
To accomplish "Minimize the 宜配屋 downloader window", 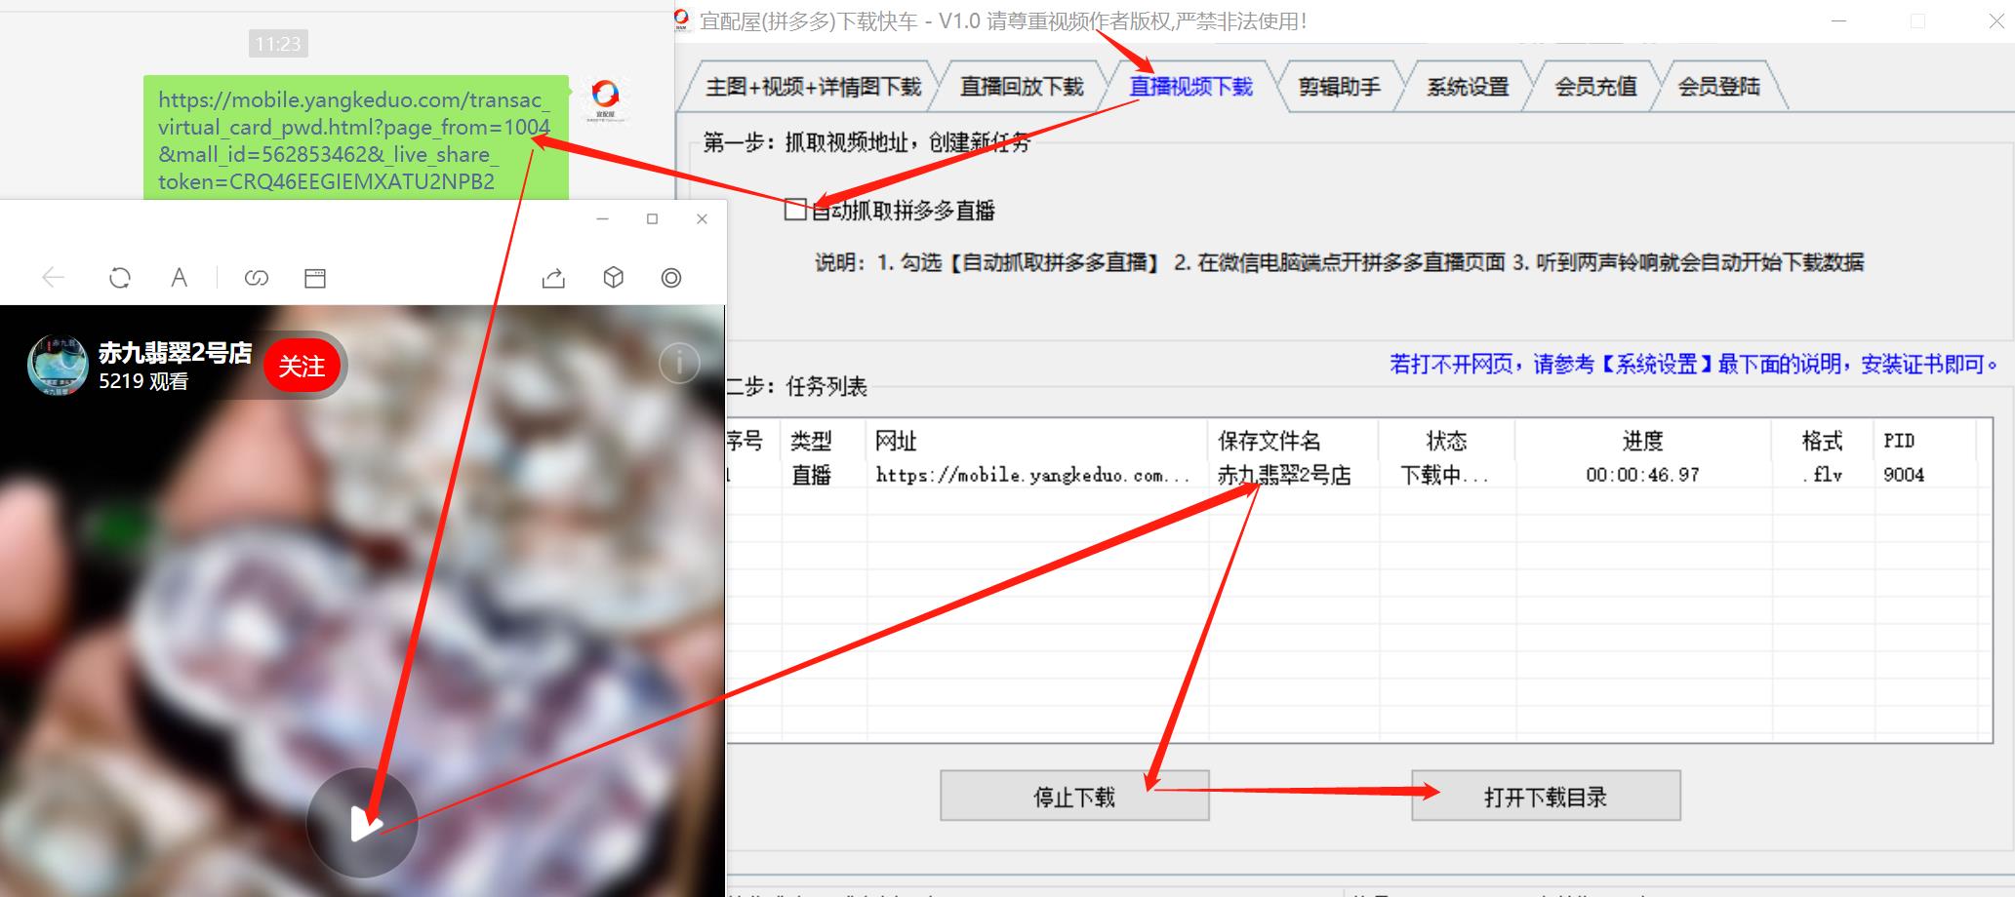I will [x=1838, y=20].
